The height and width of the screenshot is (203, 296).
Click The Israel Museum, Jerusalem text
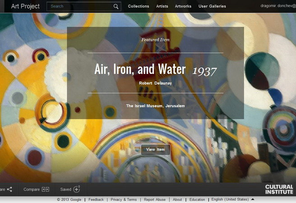point(155,106)
